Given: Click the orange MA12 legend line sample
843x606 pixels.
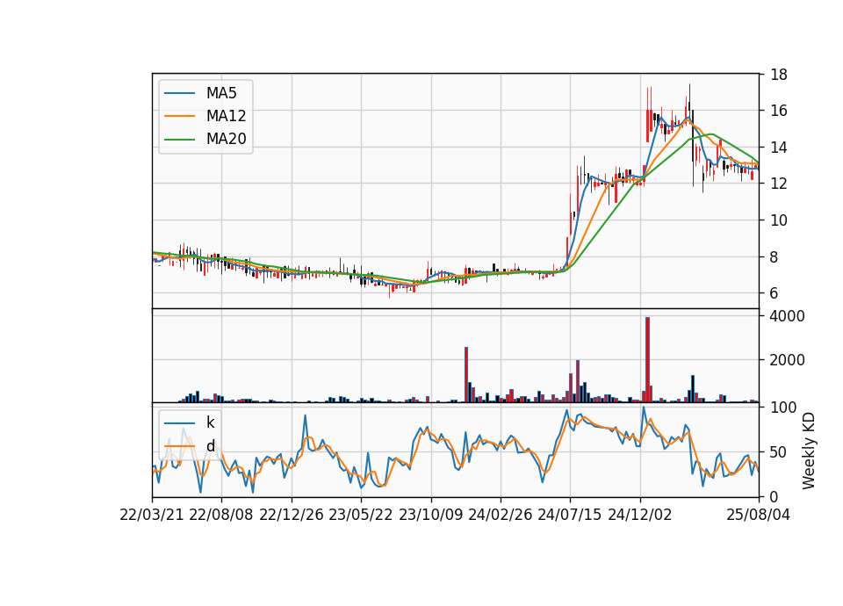Looking at the screenshot, I should [x=179, y=116].
